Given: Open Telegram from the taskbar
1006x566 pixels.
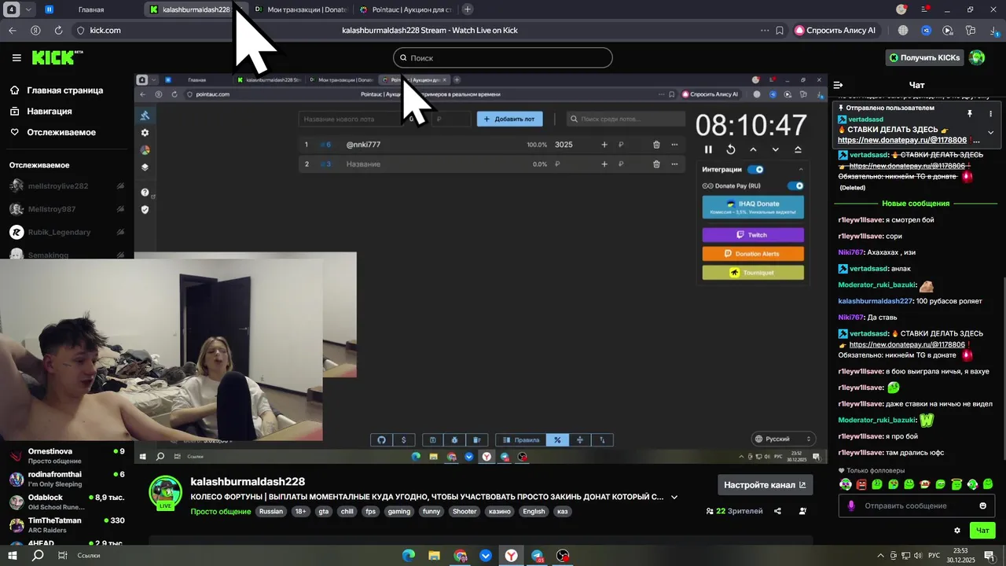Looking at the screenshot, I should coord(537,555).
